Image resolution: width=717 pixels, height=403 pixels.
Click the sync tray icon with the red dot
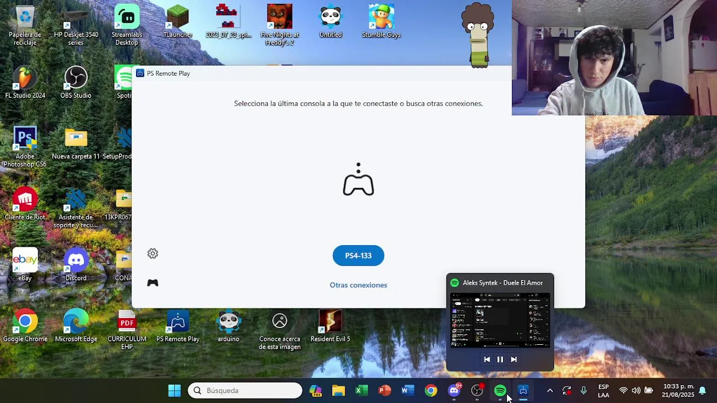click(x=567, y=391)
